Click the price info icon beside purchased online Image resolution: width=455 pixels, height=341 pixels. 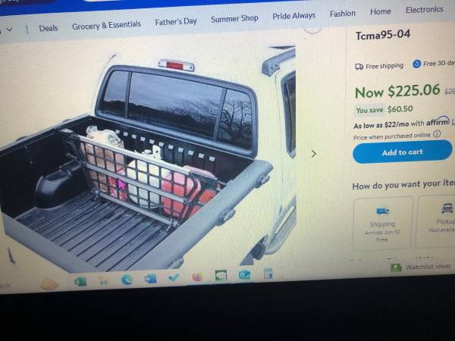437,133
